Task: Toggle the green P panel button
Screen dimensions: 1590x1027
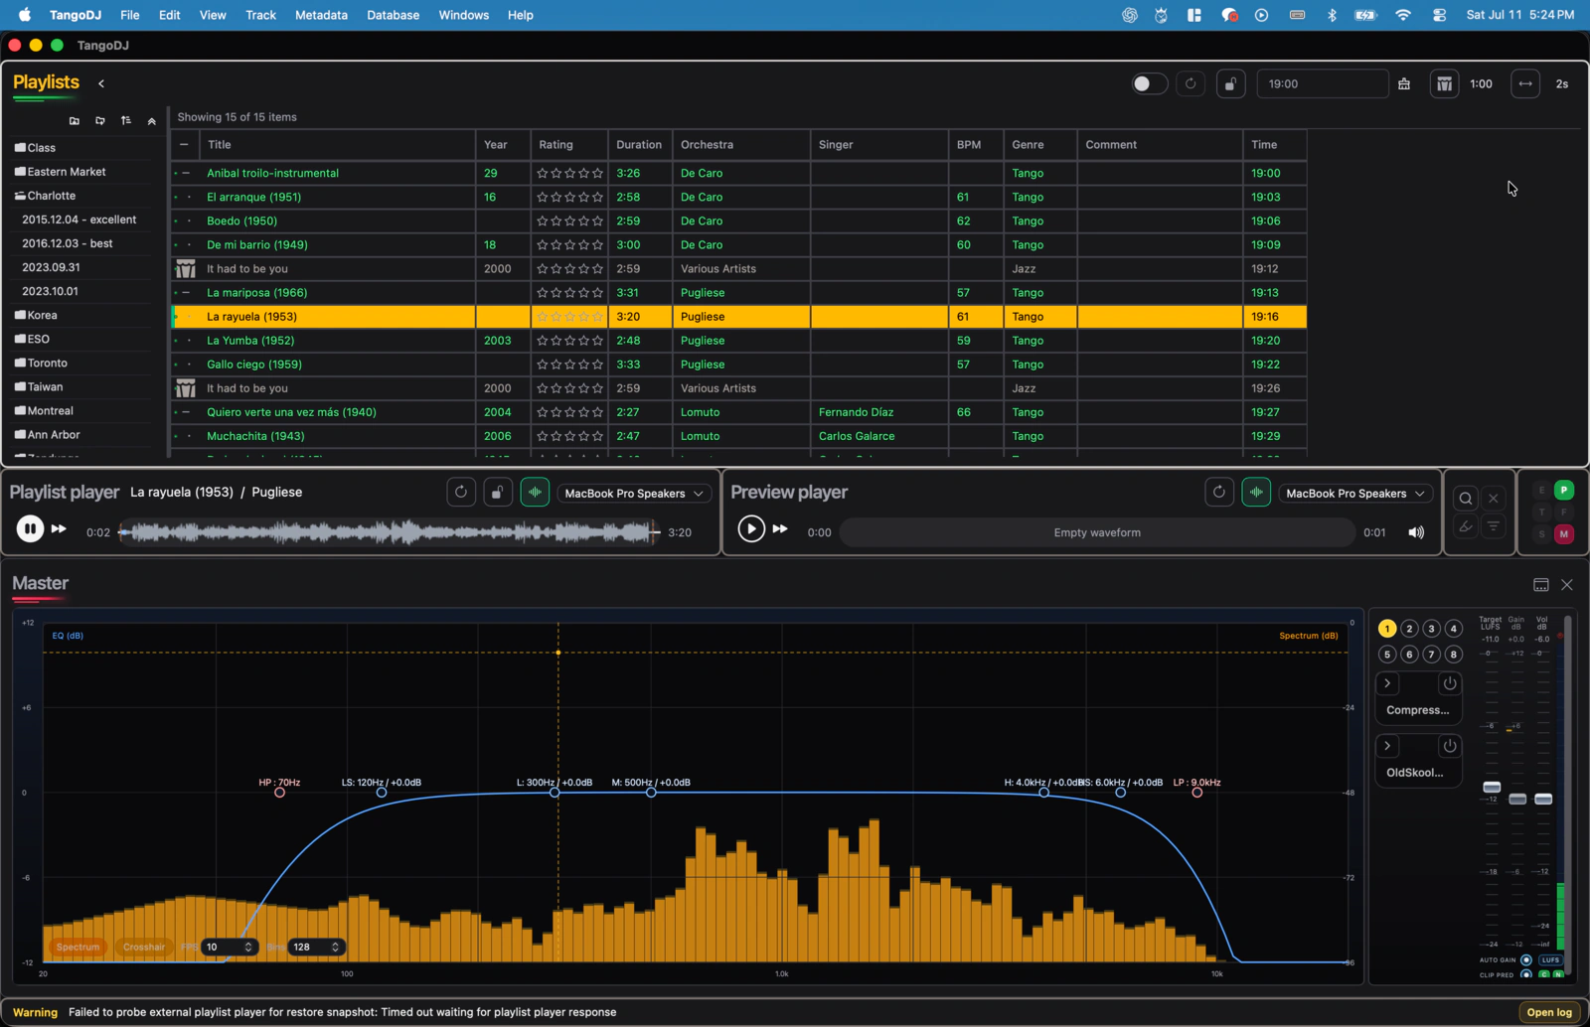Action: tap(1564, 490)
